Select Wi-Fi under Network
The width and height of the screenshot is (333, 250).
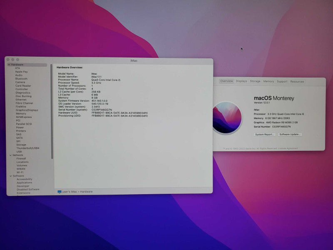pyautogui.click(x=20, y=172)
